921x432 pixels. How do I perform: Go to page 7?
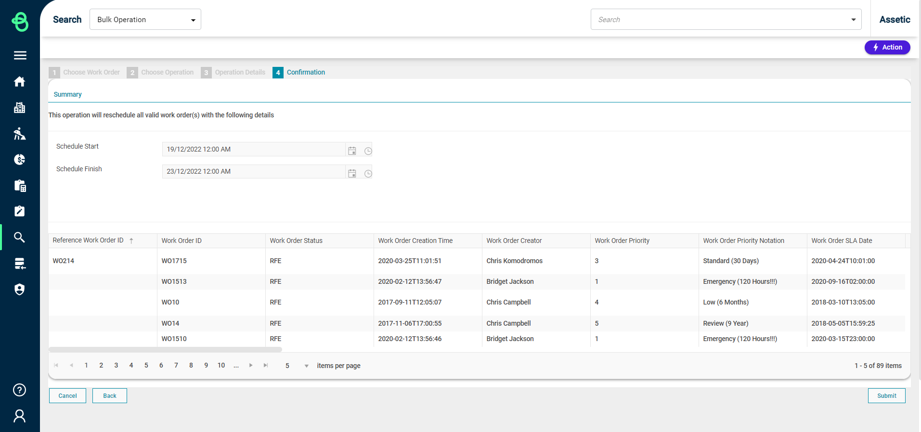[176, 365]
